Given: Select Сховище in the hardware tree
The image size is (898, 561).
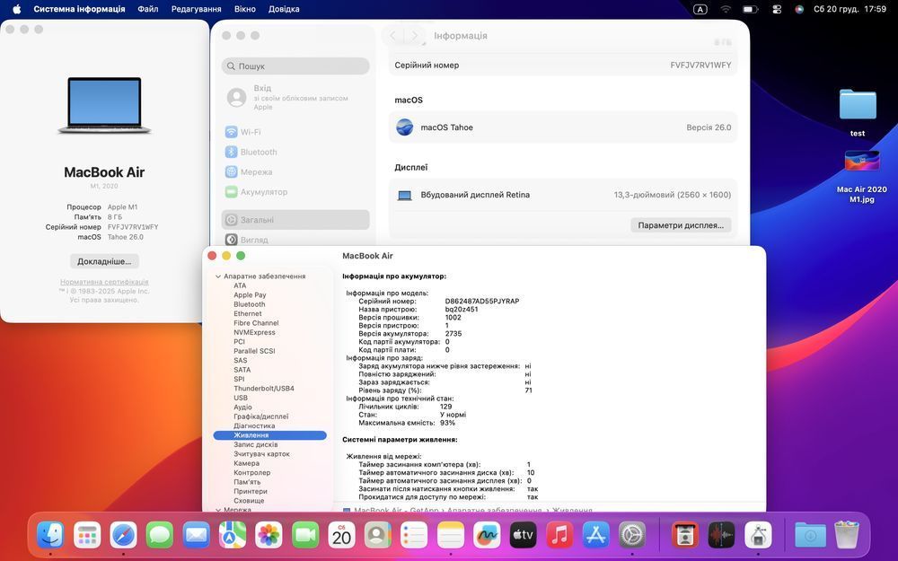Looking at the screenshot, I should [x=249, y=500].
